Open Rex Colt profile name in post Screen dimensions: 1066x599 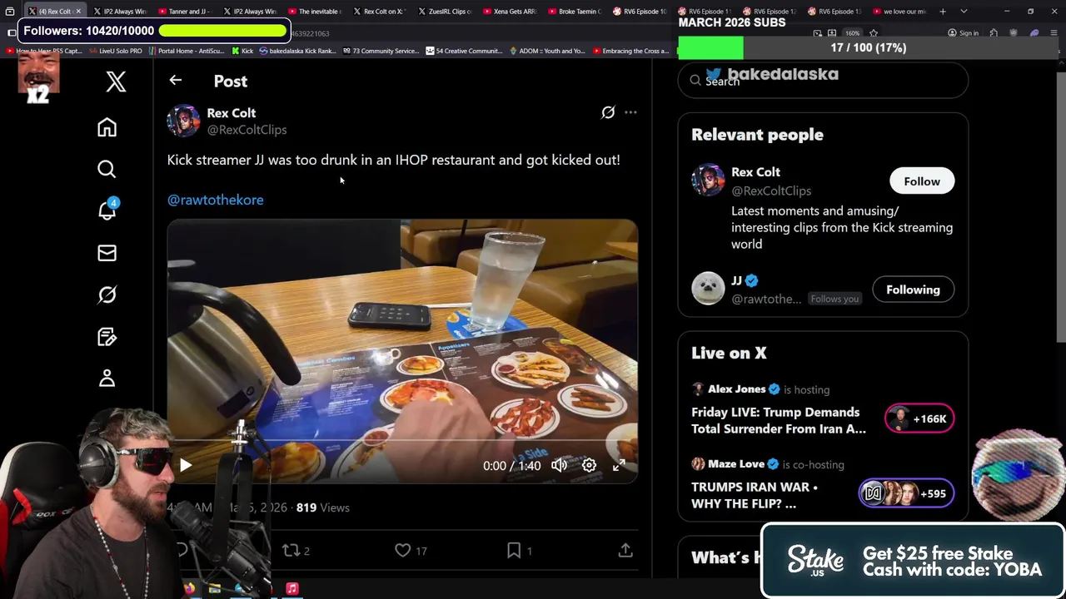[232, 113]
